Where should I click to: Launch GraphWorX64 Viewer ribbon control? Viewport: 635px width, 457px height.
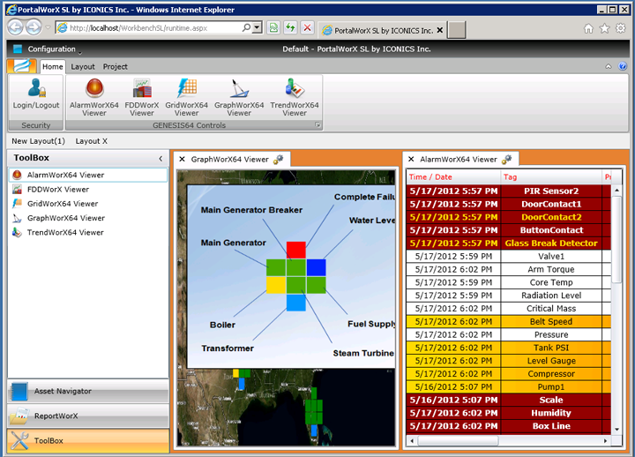pyautogui.click(x=239, y=97)
